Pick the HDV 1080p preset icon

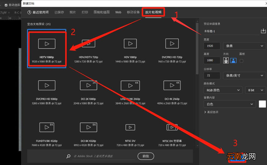pos(130,43)
